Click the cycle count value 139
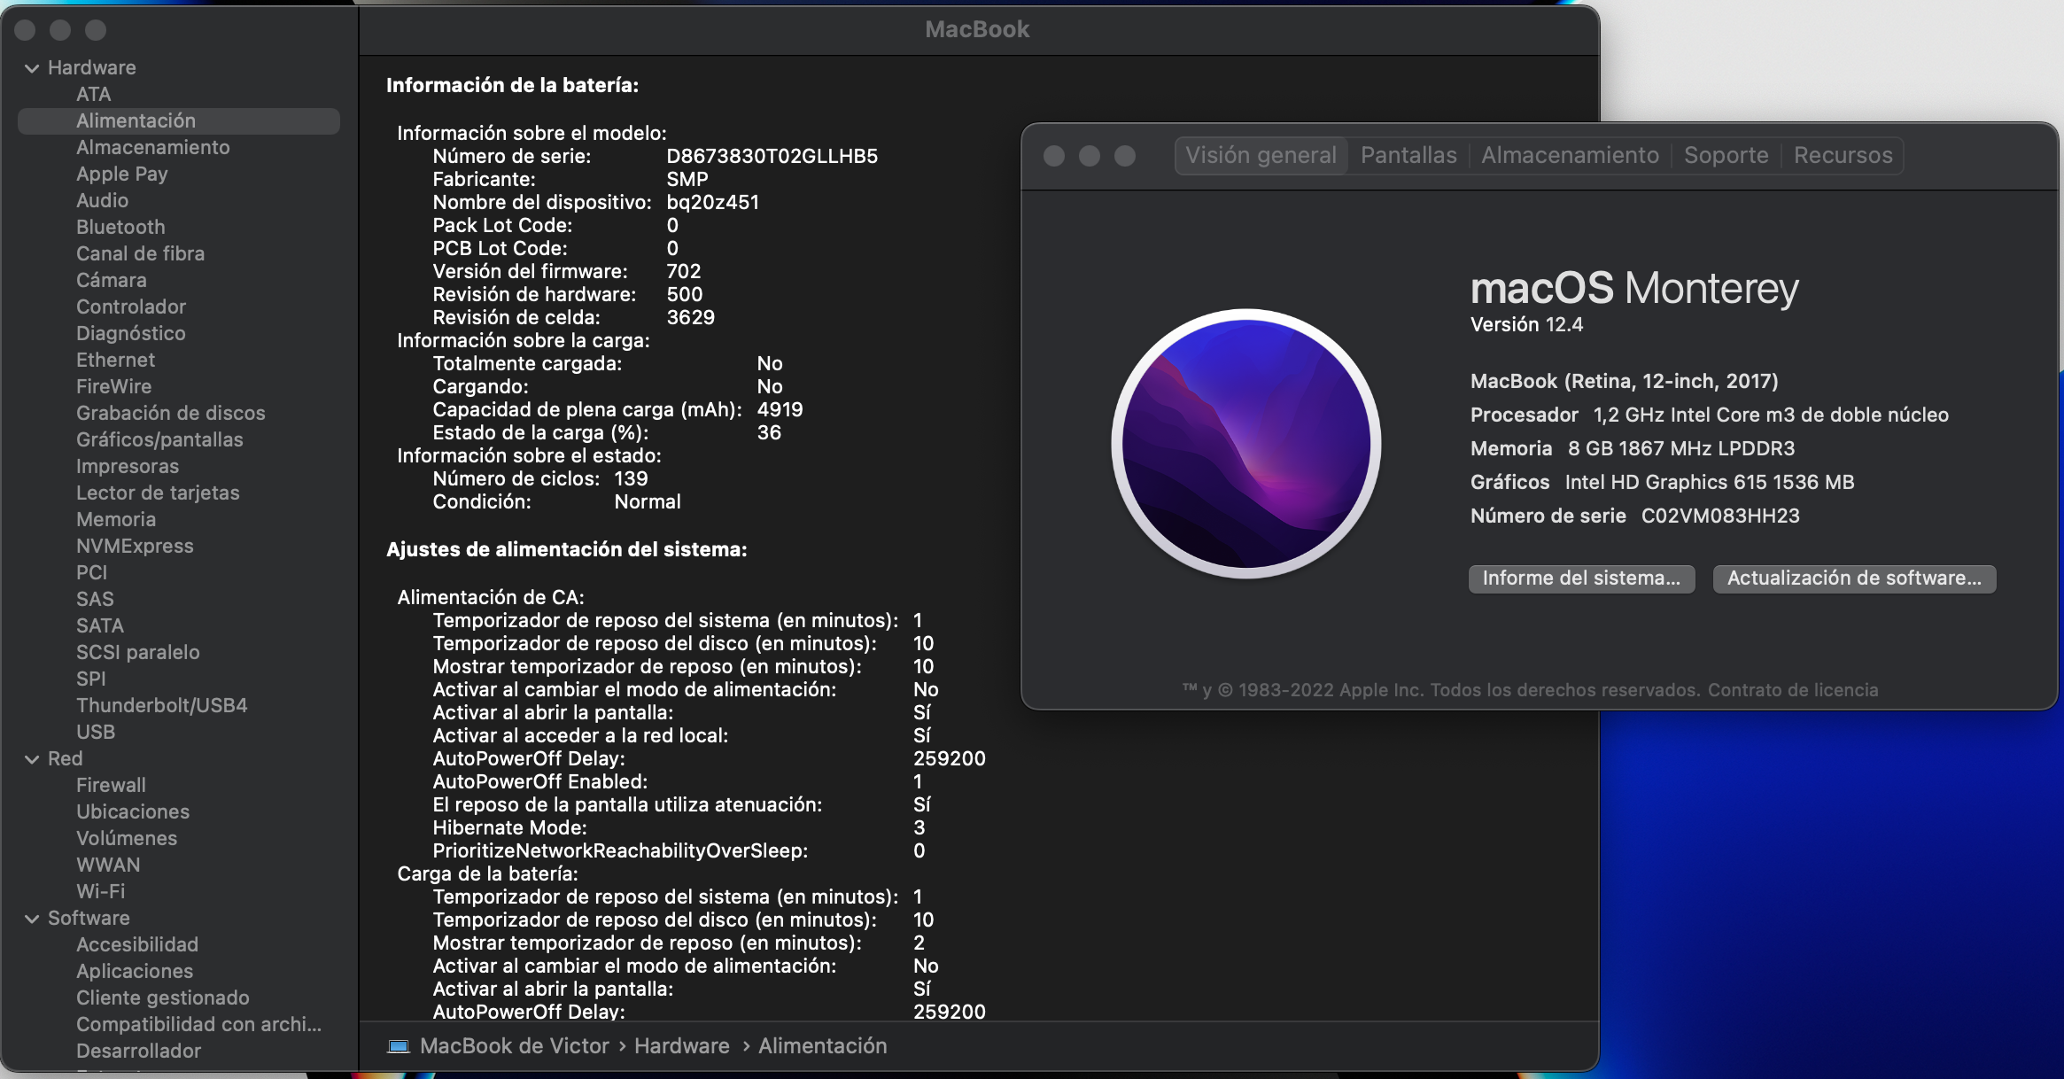 coord(631,479)
